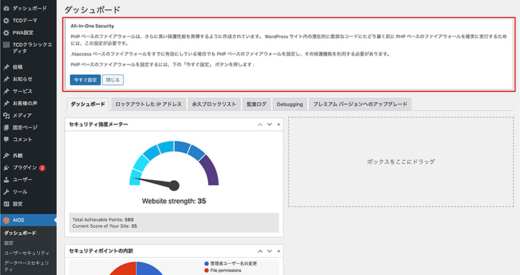520x275 pixels.
Task: Move セキュリティポイントの内訳 box up
Action: [x=261, y=251]
